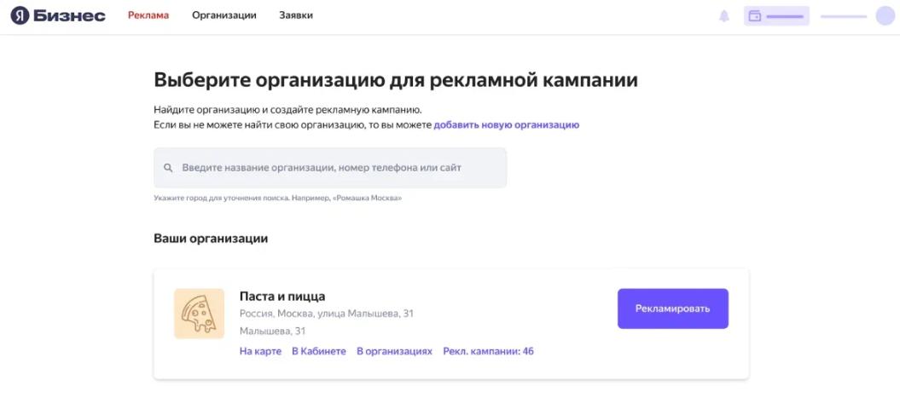Click the Ваши организации heading
The height and width of the screenshot is (398, 900).
(211, 238)
